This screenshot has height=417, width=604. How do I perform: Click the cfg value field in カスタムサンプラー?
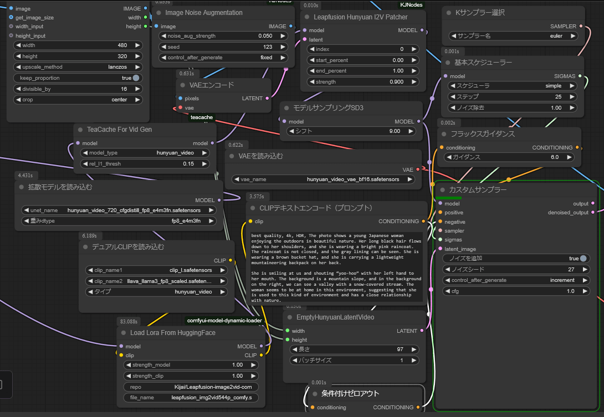click(516, 291)
